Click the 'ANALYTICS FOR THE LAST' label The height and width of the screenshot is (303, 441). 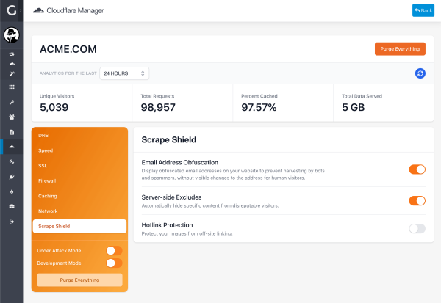(68, 73)
